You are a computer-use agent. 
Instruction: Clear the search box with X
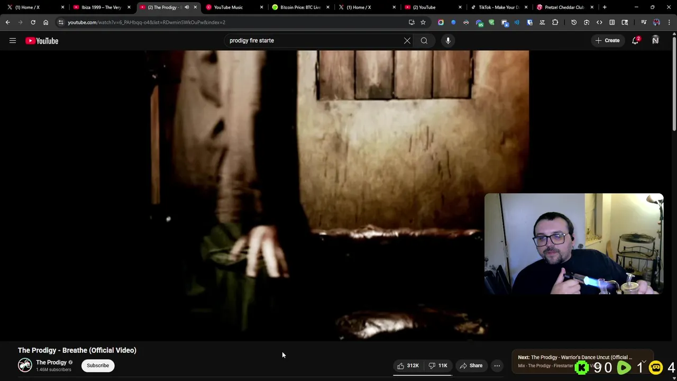click(407, 41)
